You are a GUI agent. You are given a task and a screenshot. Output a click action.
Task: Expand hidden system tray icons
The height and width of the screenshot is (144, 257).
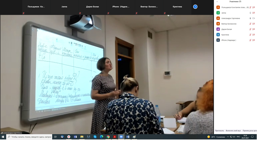click(x=228, y=137)
